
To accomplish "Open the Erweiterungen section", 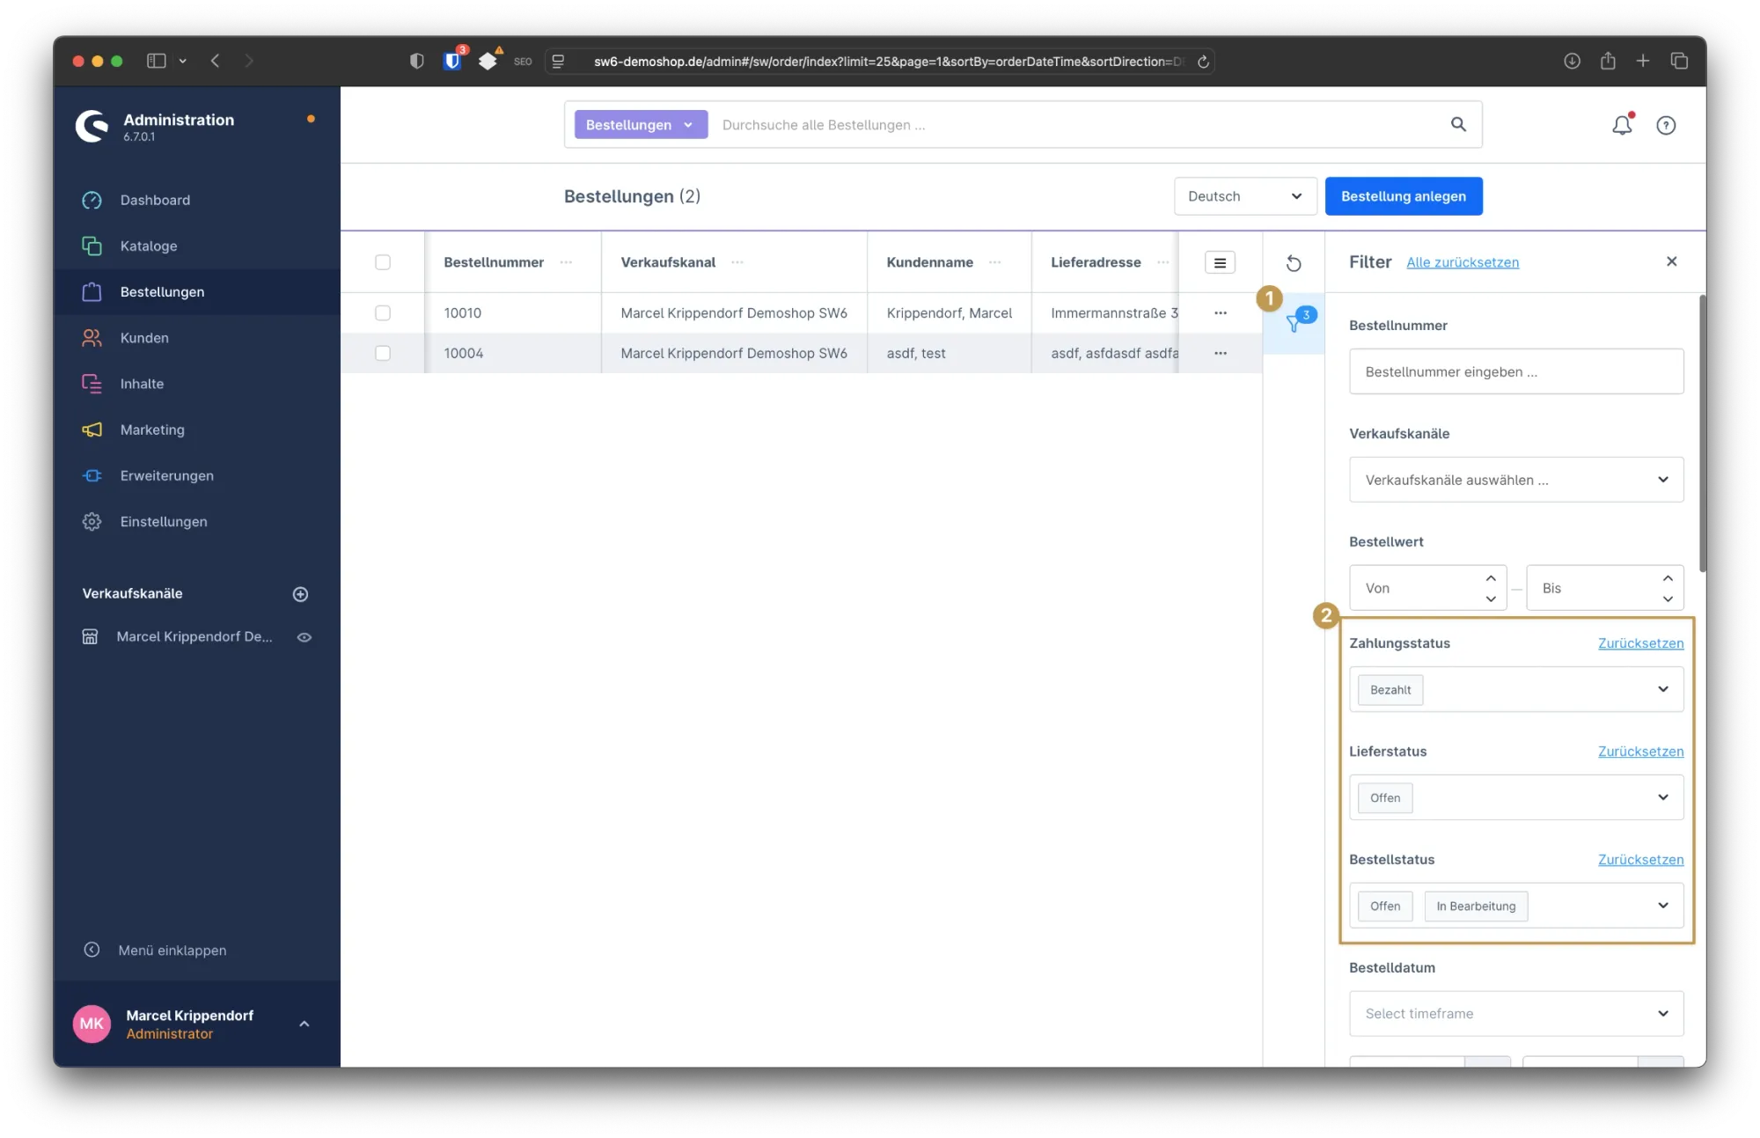I will [167, 475].
